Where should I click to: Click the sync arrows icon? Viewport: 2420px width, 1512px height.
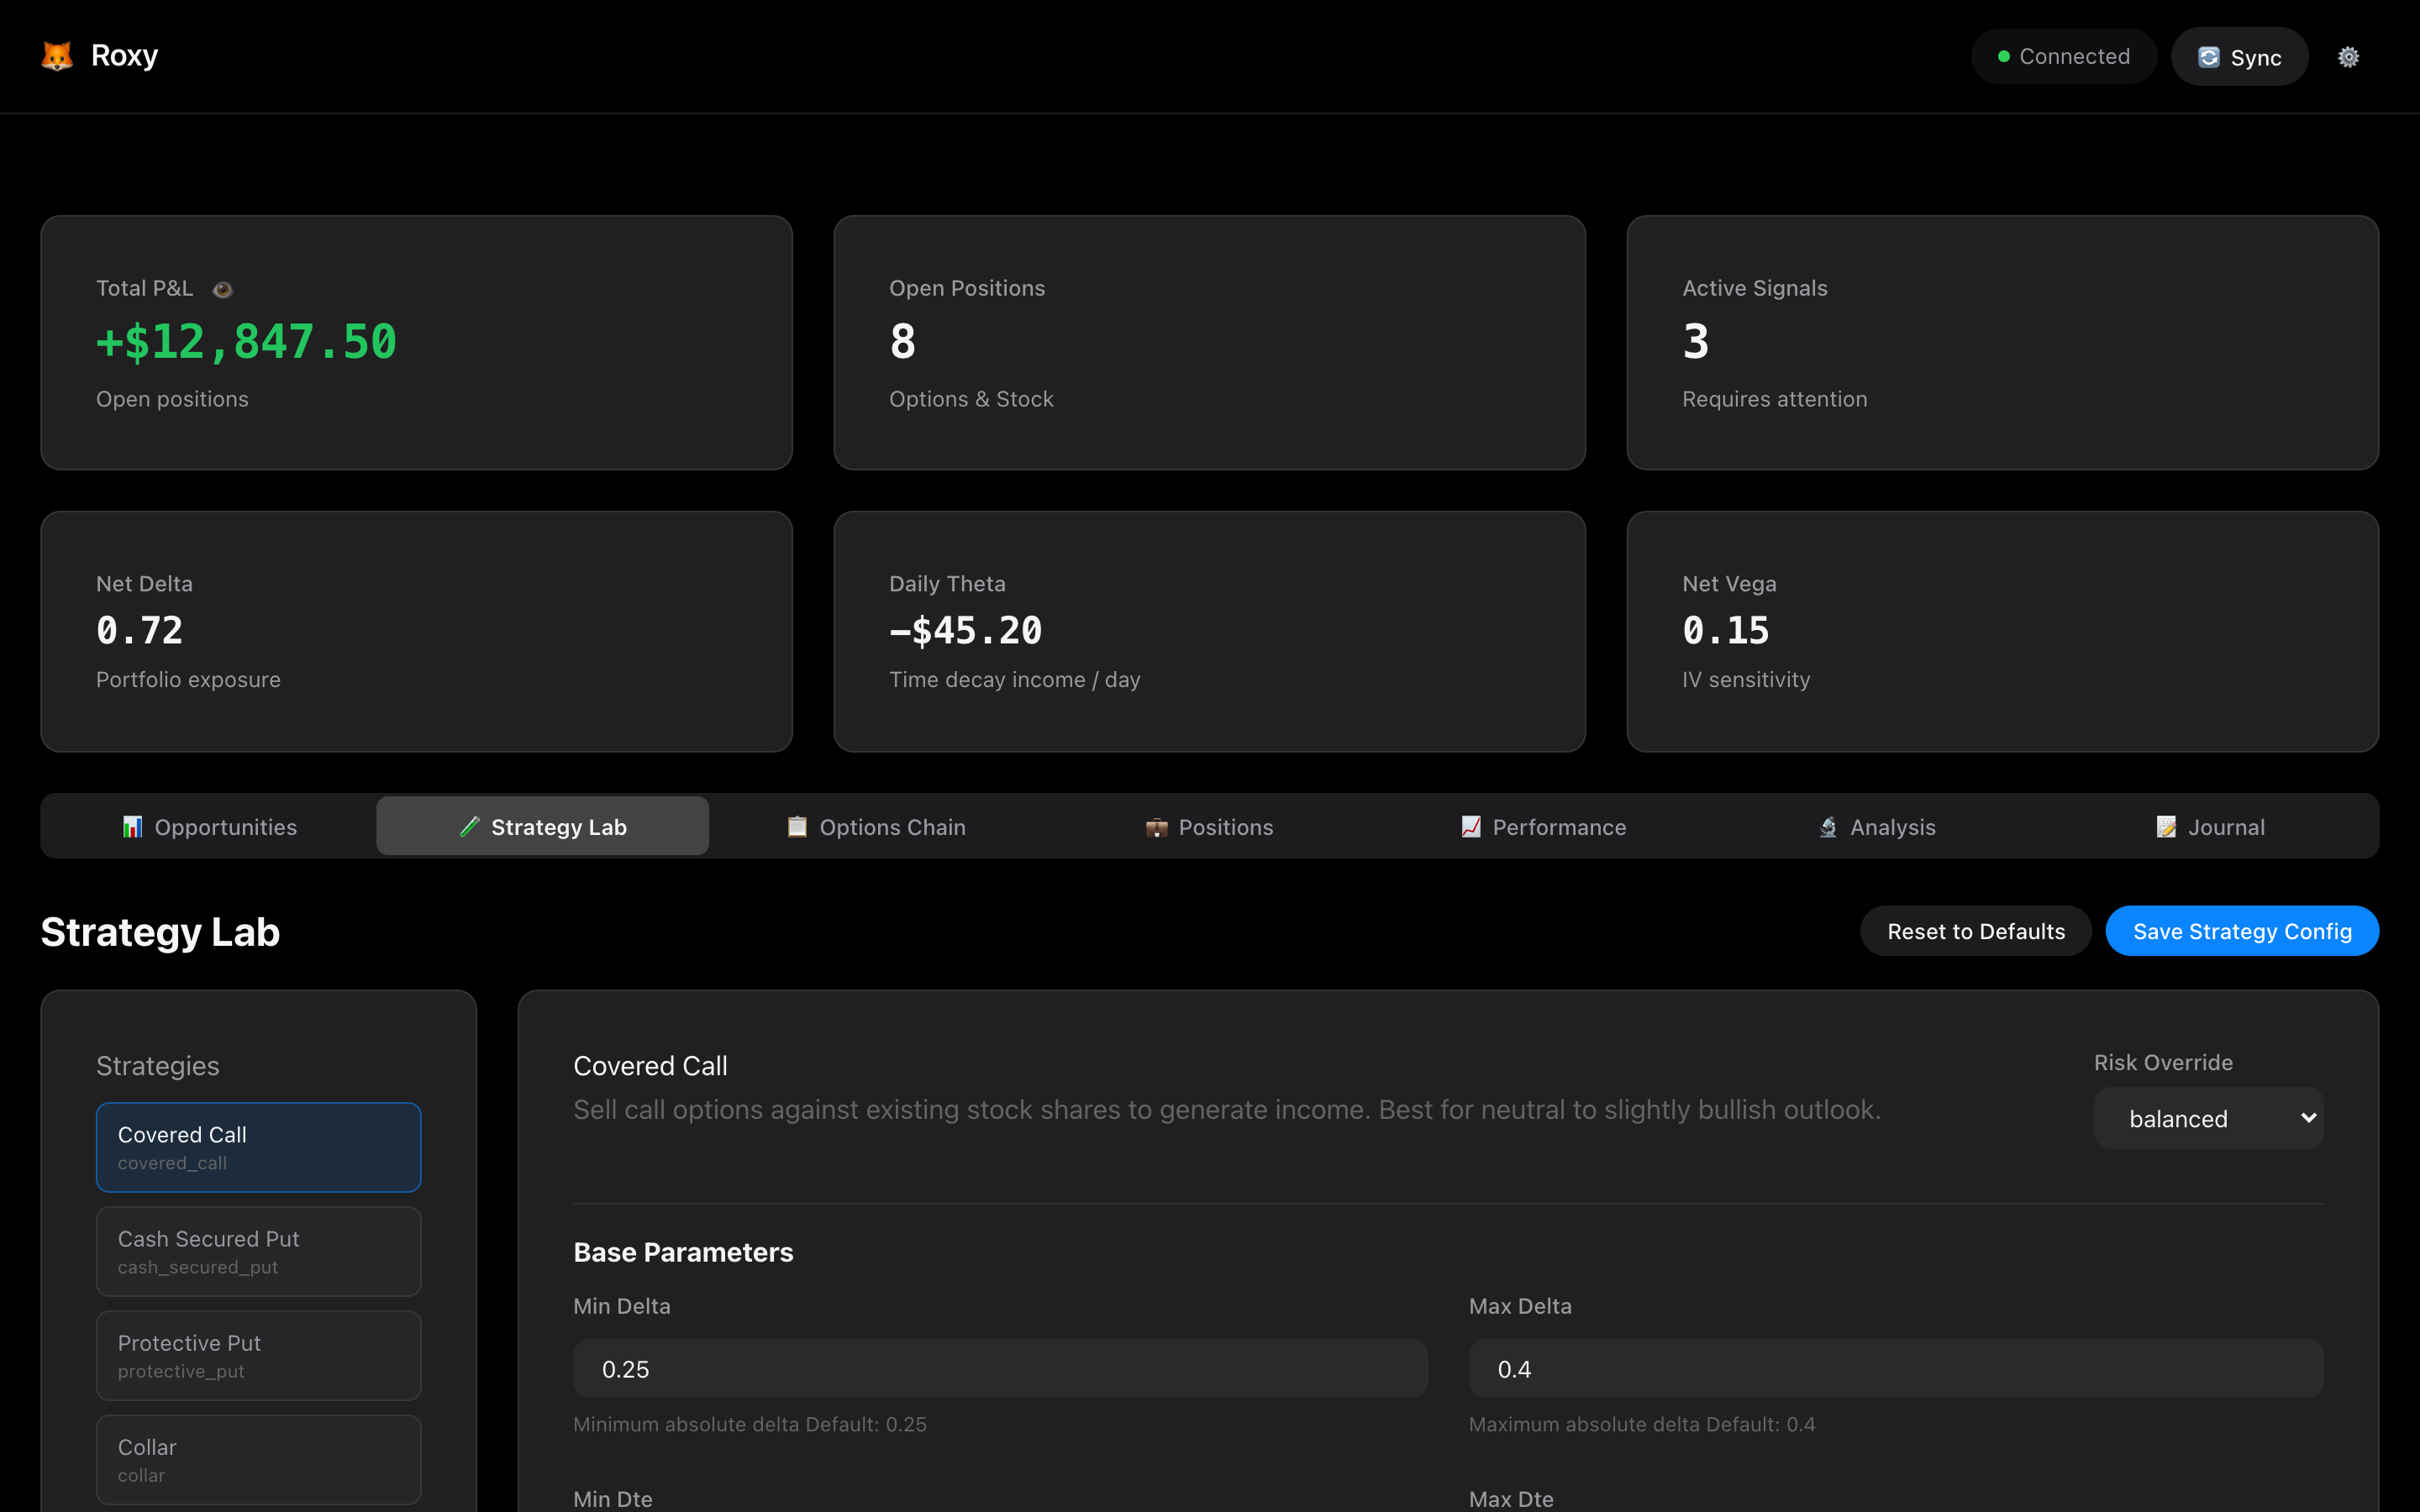tap(2208, 57)
